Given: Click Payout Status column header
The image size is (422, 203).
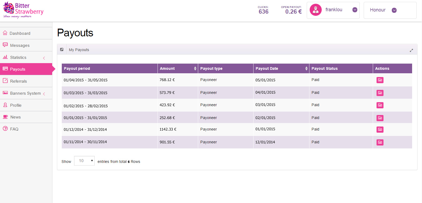Looking at the screenshot, I should (341, 68).
